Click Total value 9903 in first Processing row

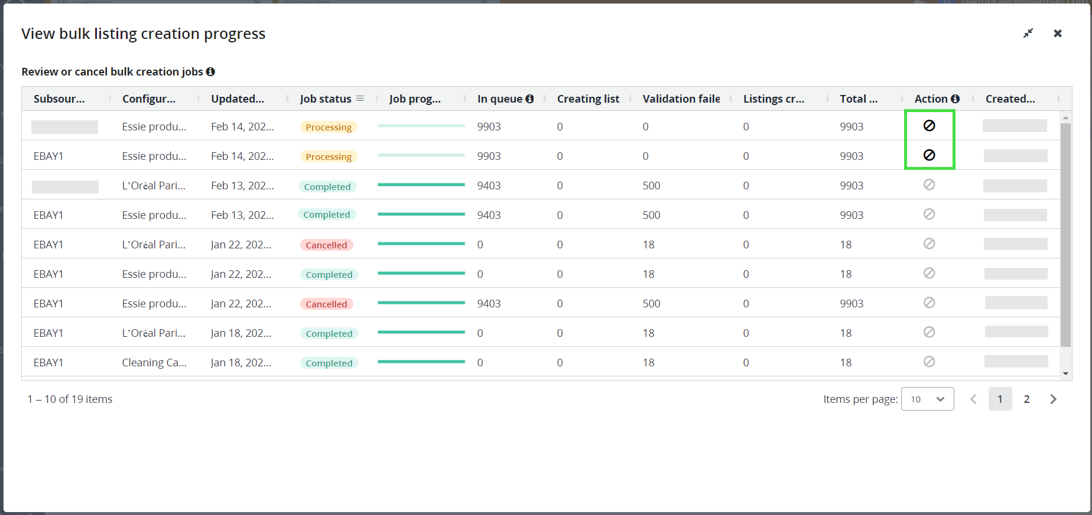click(x=851, y=126)
